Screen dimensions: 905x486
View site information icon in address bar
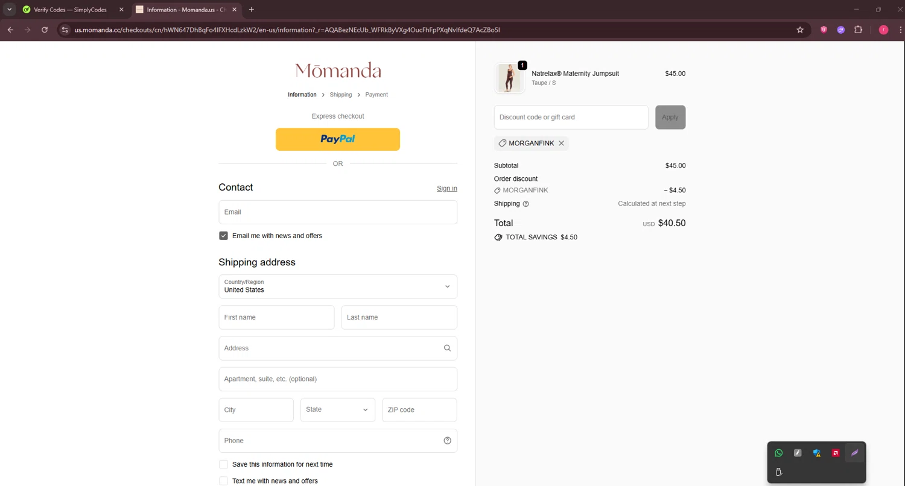pyautogui.click(x=65, y=30)
